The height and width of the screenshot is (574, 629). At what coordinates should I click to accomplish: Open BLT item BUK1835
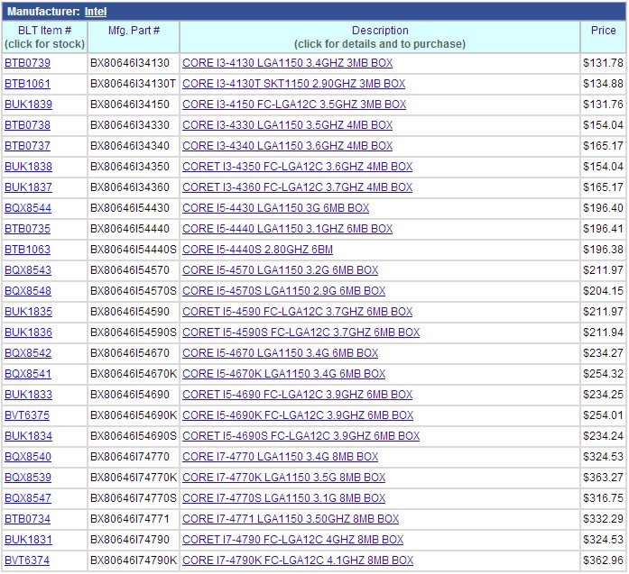click(28, 312)
